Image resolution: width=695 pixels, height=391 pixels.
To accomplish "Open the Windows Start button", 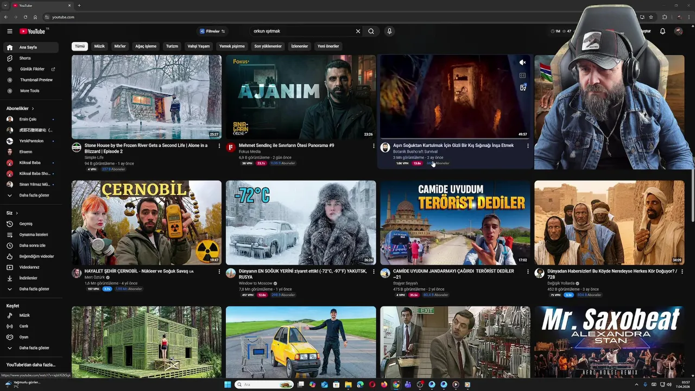I will click(x=228, y=384).
